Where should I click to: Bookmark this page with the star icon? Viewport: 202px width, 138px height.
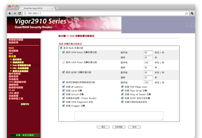[187, 13]
